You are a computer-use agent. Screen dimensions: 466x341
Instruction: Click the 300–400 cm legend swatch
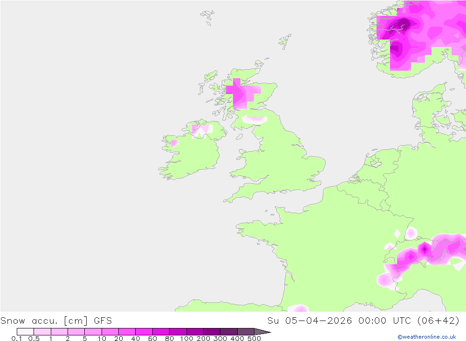(229, 332)
